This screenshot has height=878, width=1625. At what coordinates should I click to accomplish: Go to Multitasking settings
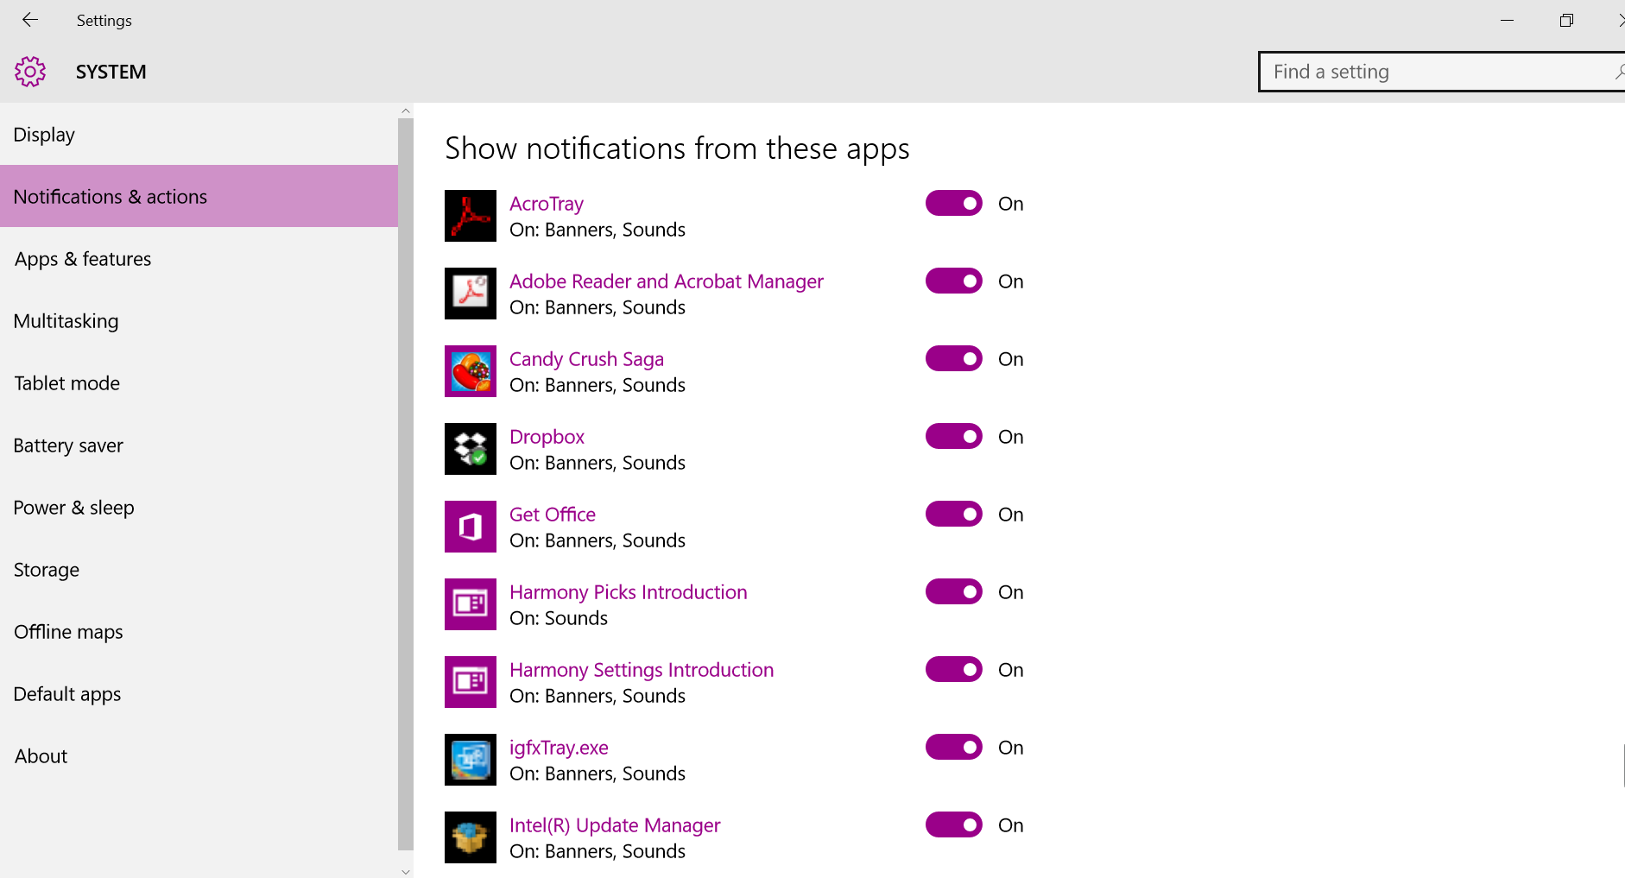199,321
